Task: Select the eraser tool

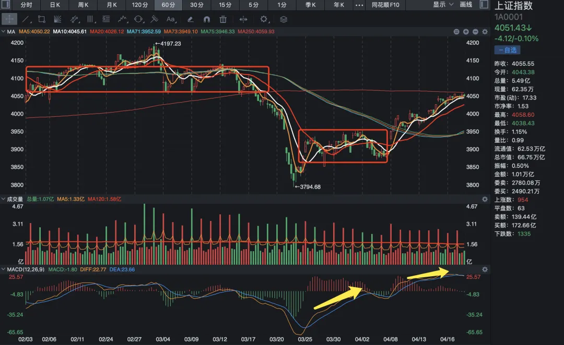Action: (x=191, y=19)
